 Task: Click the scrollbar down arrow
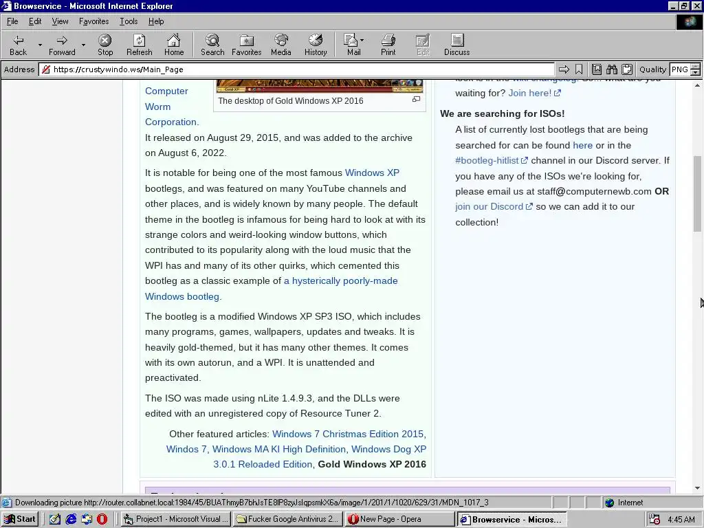coord(697,488)
